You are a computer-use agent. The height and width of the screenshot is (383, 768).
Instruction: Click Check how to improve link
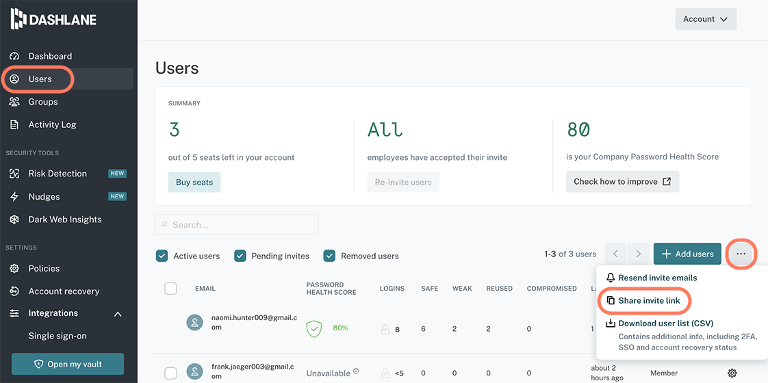(x=622, y=181)
